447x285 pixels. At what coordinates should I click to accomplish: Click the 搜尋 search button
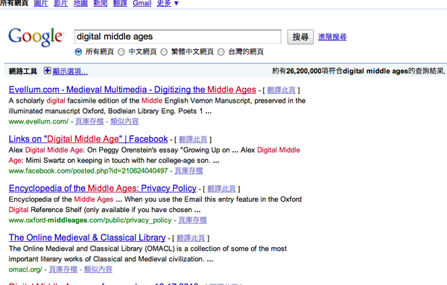pyautogui.click(x=300, y=37)
